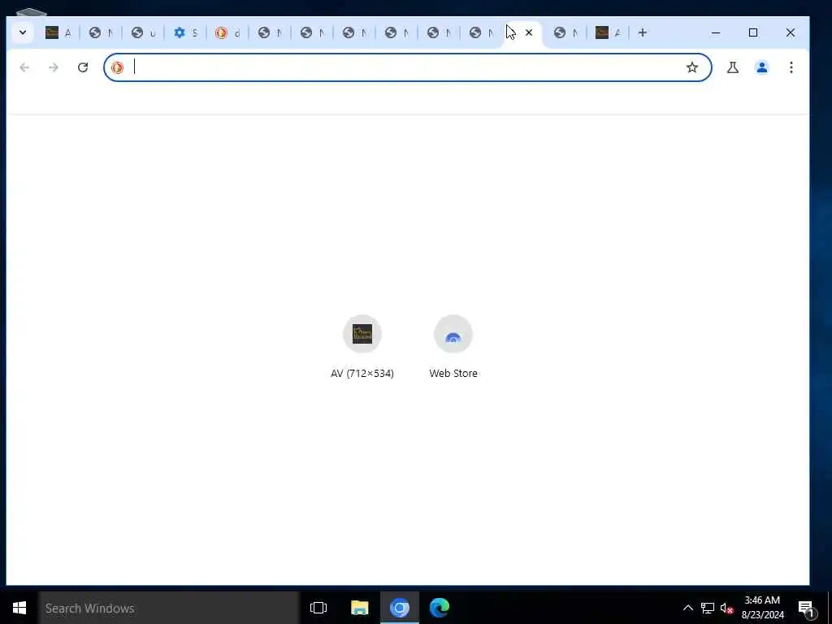The width and height of the screenshot is (832, 624).
Task: Maximize the browser window
Action: (753, 32)
